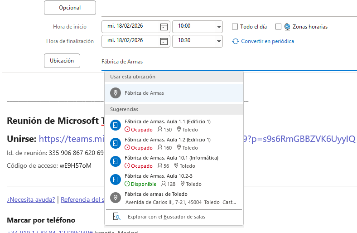Image resolution: width=357 pixels, height=233 pixels.
Task: Click the room icon for Aula 10.2-3
Action: click(x=116, y=180)
